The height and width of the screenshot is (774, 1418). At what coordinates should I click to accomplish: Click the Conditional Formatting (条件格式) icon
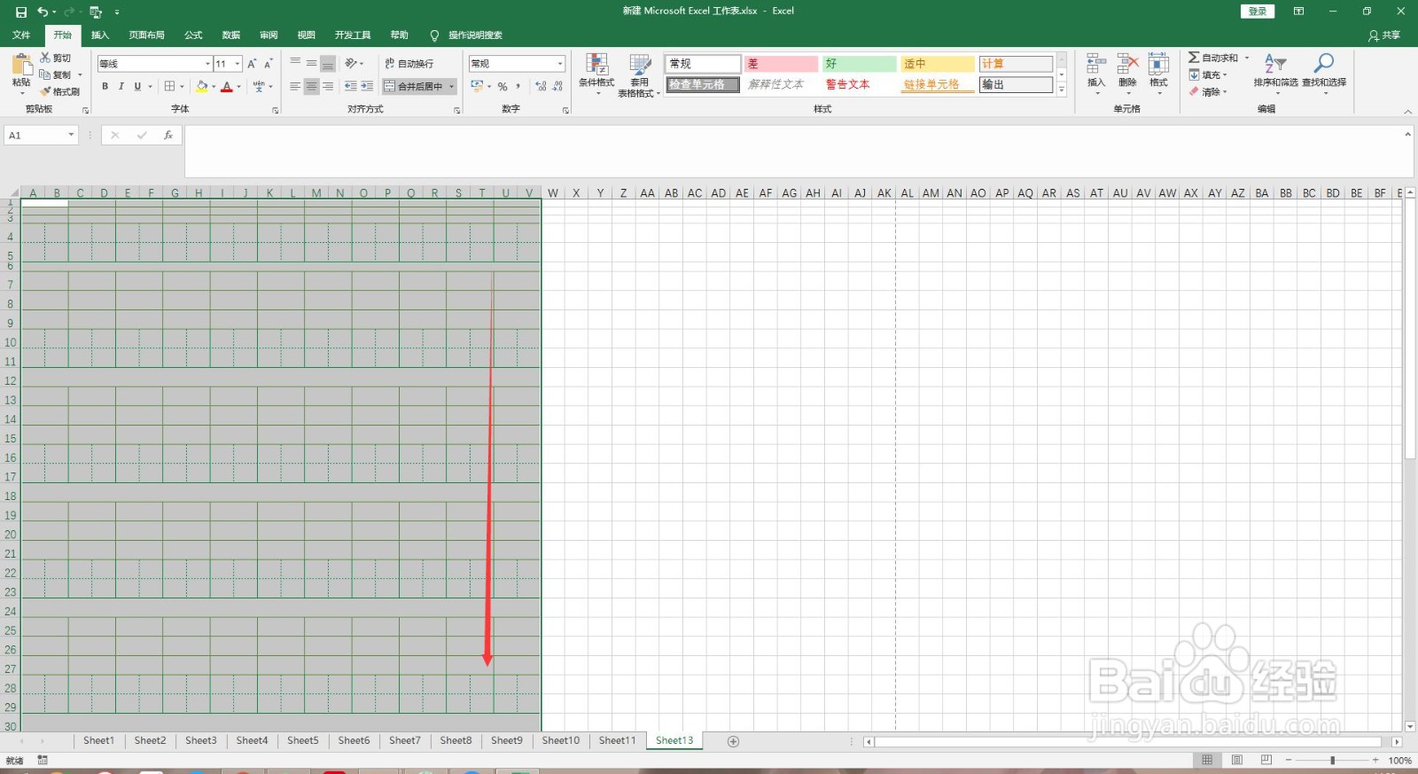coord(596,65)
